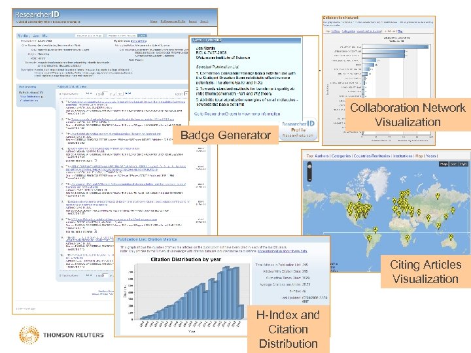Click the map pin over India
Screen dimensions: 471x353
[x=428, y=217]
